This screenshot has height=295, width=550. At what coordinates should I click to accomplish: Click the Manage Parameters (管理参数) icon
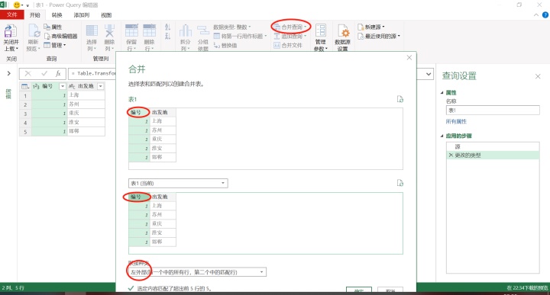click(321, 30)
